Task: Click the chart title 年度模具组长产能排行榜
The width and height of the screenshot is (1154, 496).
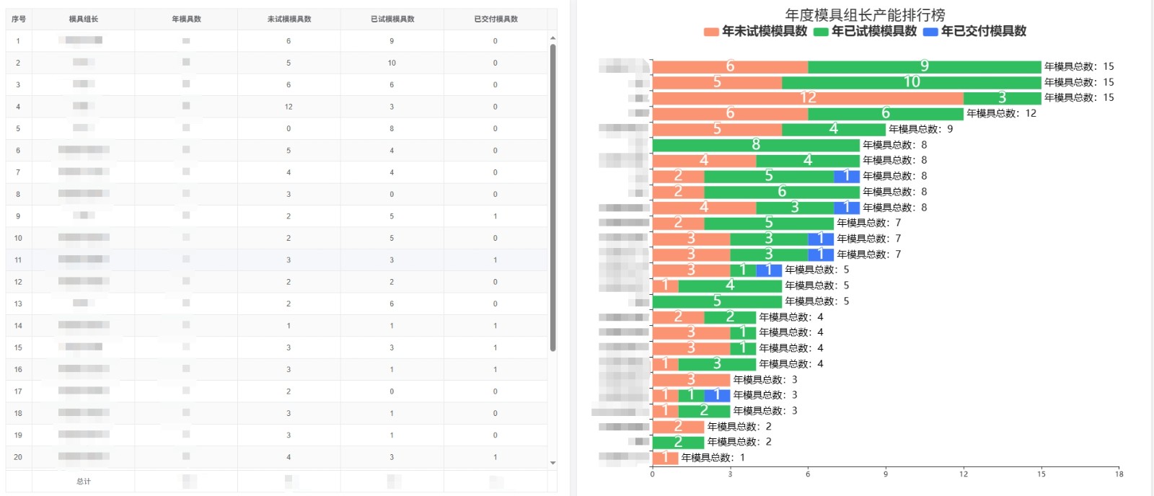Action: [865, 14]
